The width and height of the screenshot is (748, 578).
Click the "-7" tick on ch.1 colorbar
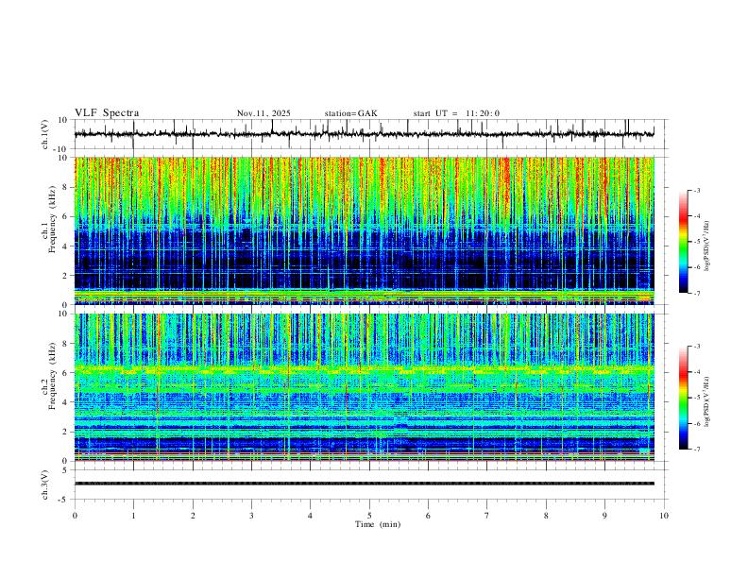coord(697,294)
